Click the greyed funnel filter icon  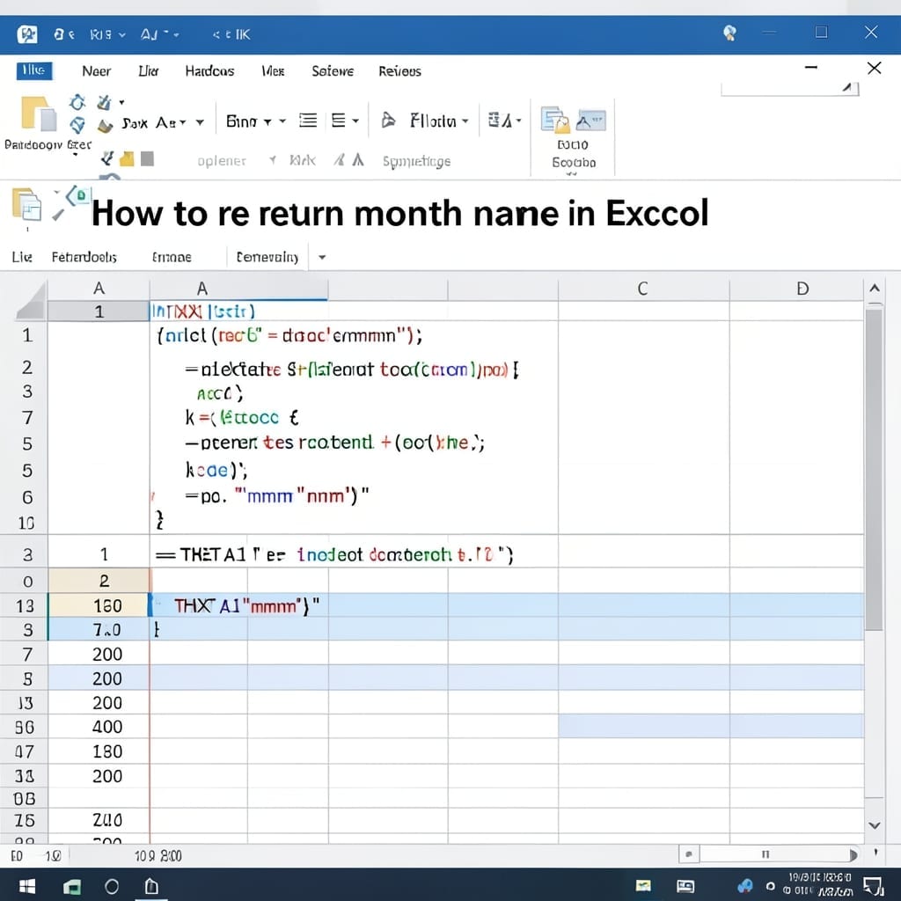(273, 160)
